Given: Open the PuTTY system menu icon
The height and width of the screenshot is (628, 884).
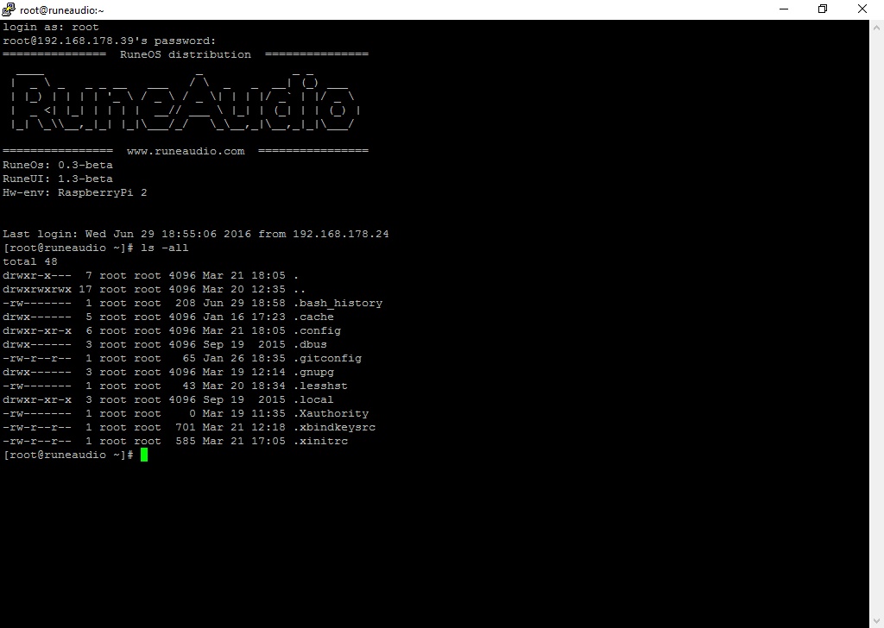Looking at the screenshot, I should 9,9.
